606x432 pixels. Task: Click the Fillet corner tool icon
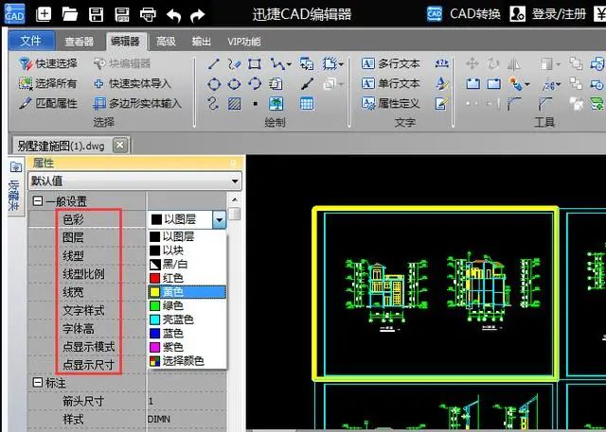[x=514, y=104]
